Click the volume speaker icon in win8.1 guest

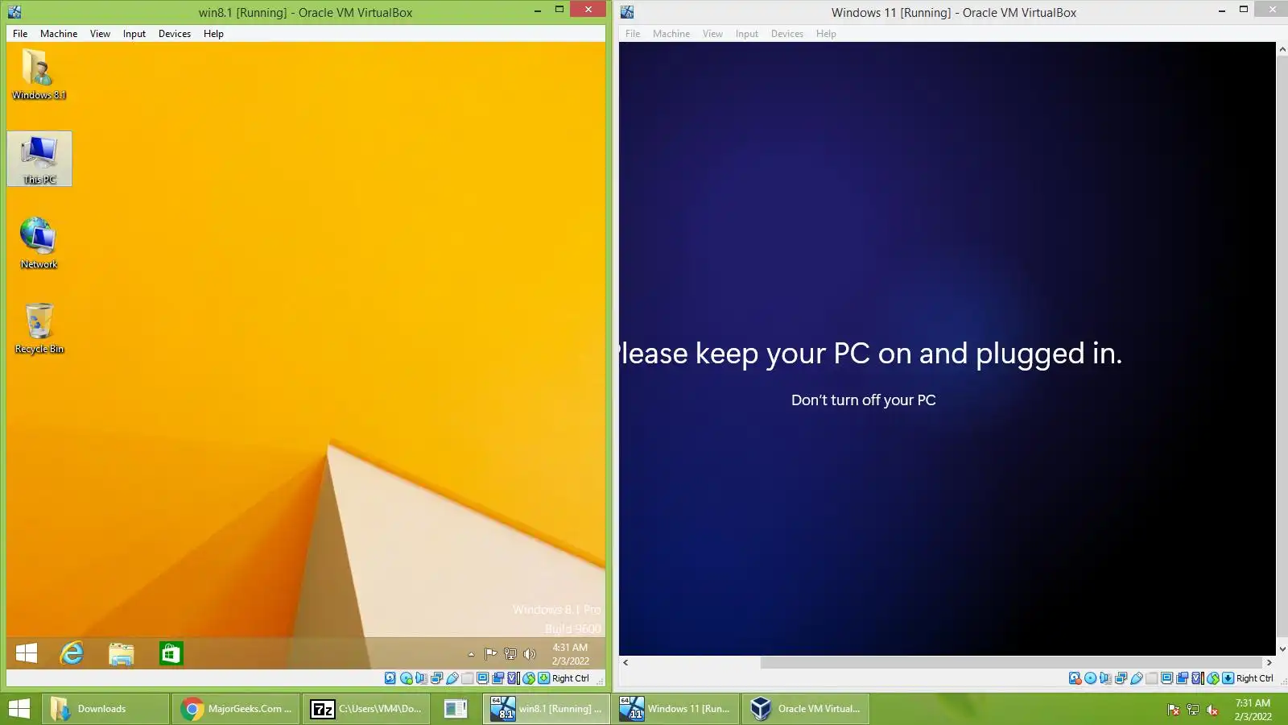(530, 654)
